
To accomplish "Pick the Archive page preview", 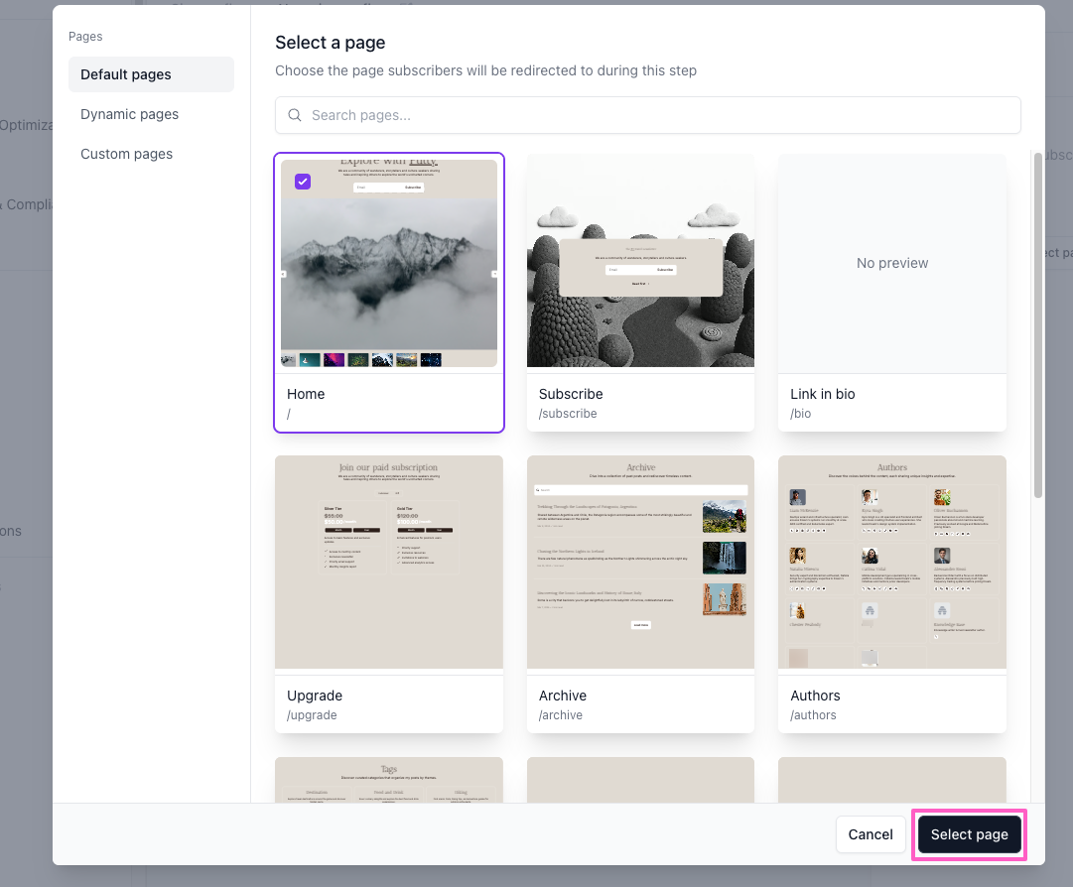I will coord(640,563).
